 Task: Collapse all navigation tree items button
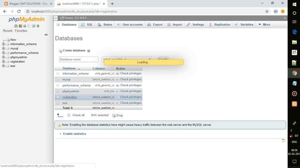[x=46, y=35]
